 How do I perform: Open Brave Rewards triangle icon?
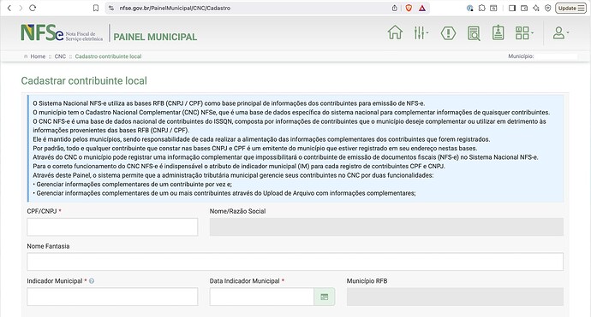pyautogui.click(x=422, y=8)
